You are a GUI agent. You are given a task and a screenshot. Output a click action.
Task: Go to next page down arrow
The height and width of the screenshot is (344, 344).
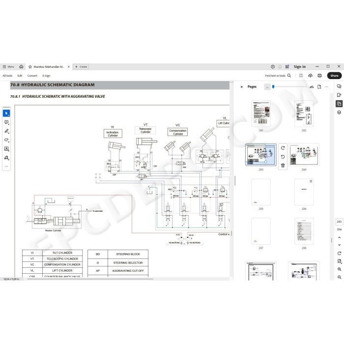[339, 245]
